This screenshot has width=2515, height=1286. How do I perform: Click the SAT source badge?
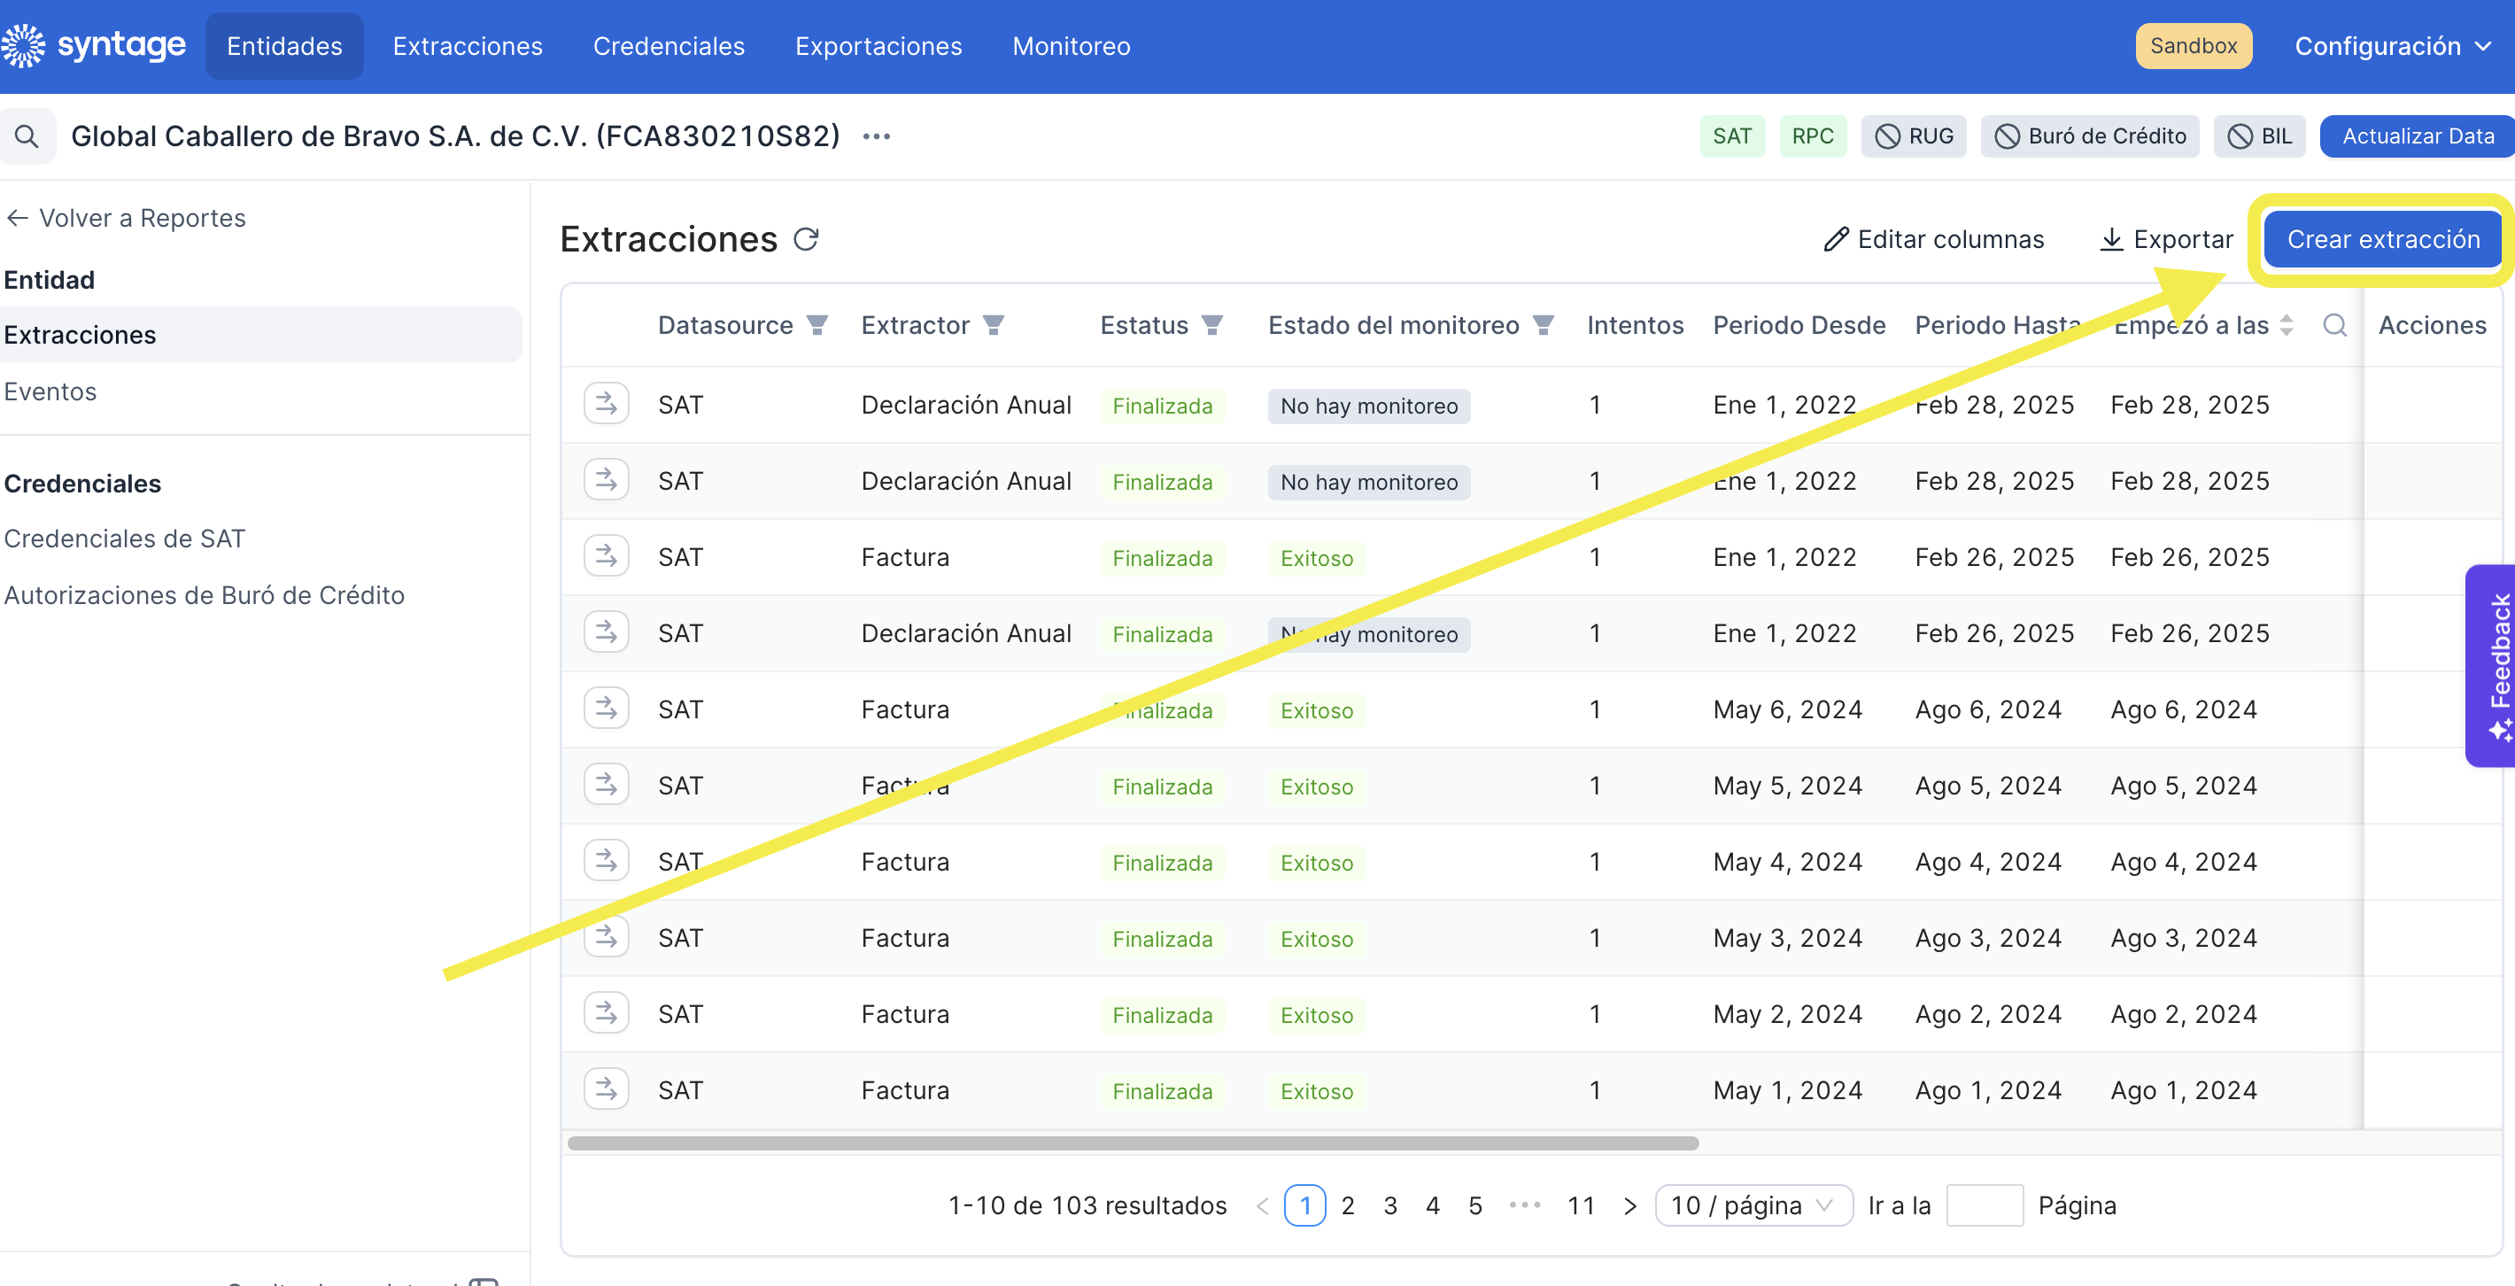(1732, 136)
